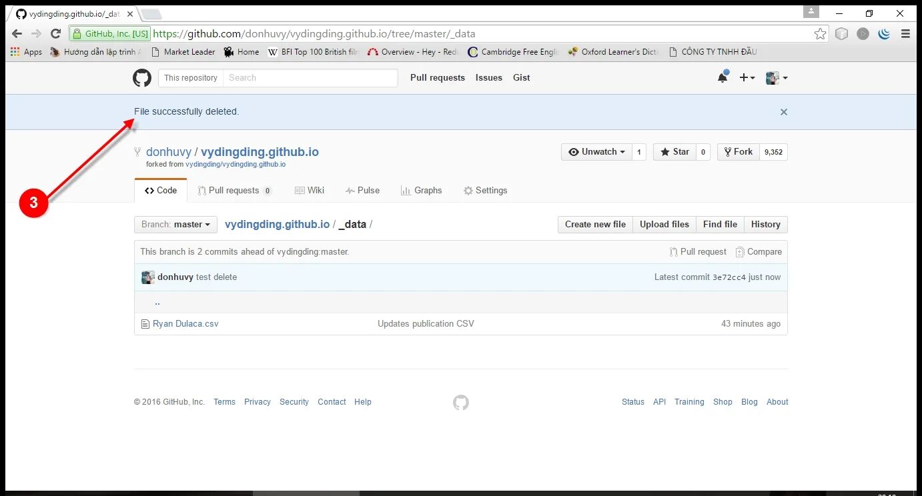This screenshot has width=922, height=496.
Task: Click the GitHub search input field
Action: click(x=310, y=78)
